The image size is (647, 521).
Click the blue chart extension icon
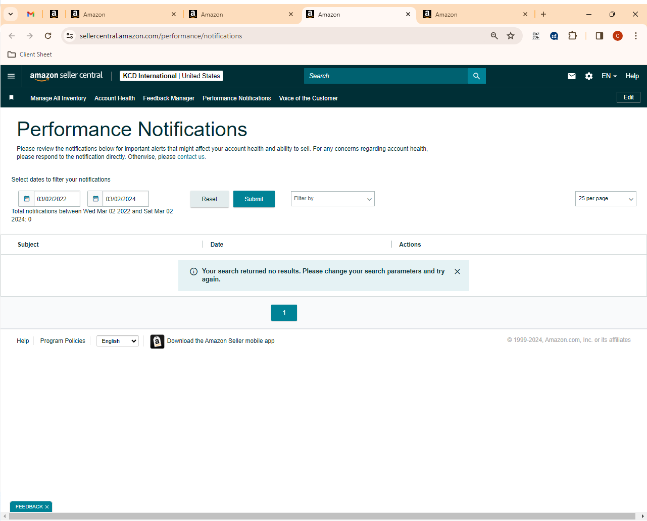pyautogui.click(x=554, y=36)
